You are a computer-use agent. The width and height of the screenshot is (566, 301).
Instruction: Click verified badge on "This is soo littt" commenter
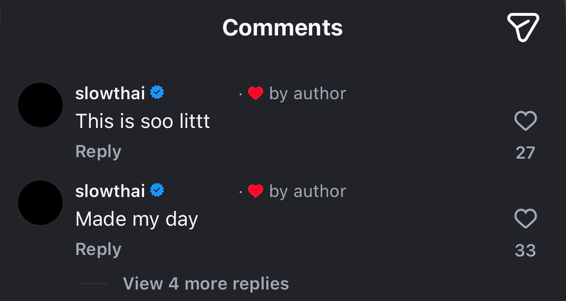click(x=157, y=93)
